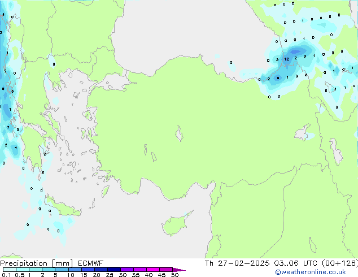Click the weatheronline.co.uk copyright link
This screenshot has width=358, height=277.
pyautogui.click(x=311, y=272)
